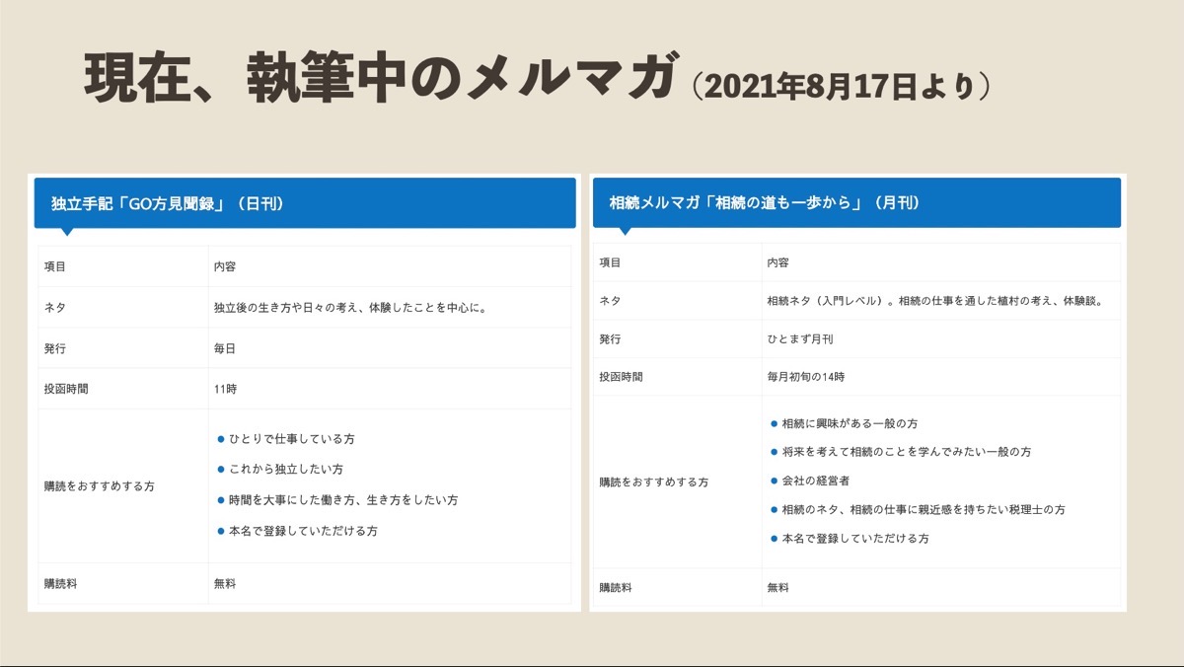Select the ひとまず月刊 cell
The width and height of the screenshot is (1184, 667).
[941, 338]
